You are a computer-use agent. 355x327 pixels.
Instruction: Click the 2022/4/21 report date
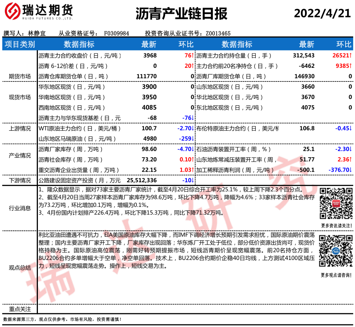322,13
